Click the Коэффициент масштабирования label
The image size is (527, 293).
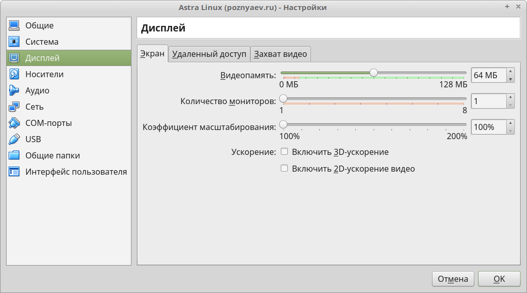209,127
